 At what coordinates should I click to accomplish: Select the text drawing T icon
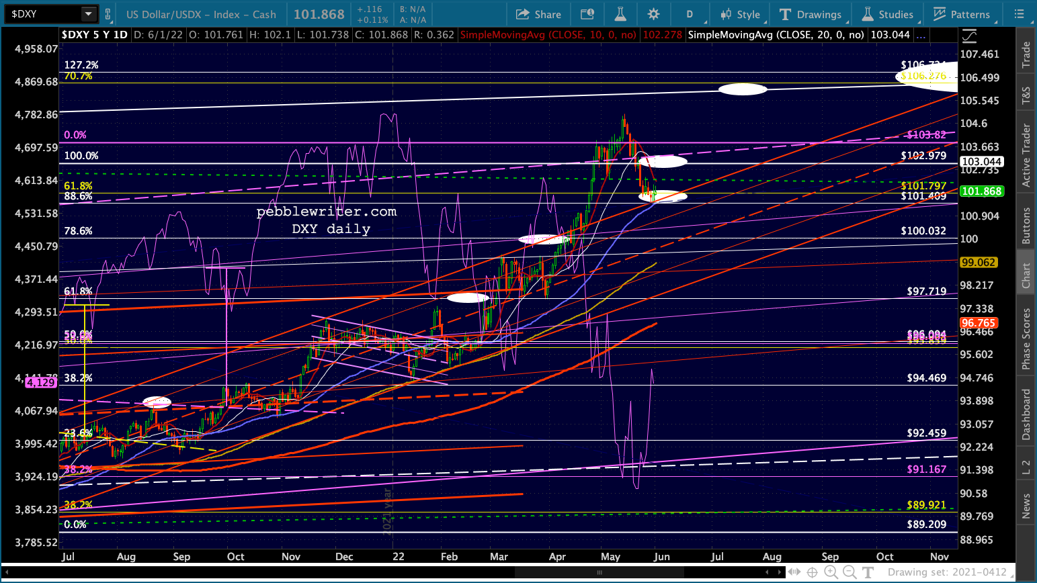tap(868, 572)
